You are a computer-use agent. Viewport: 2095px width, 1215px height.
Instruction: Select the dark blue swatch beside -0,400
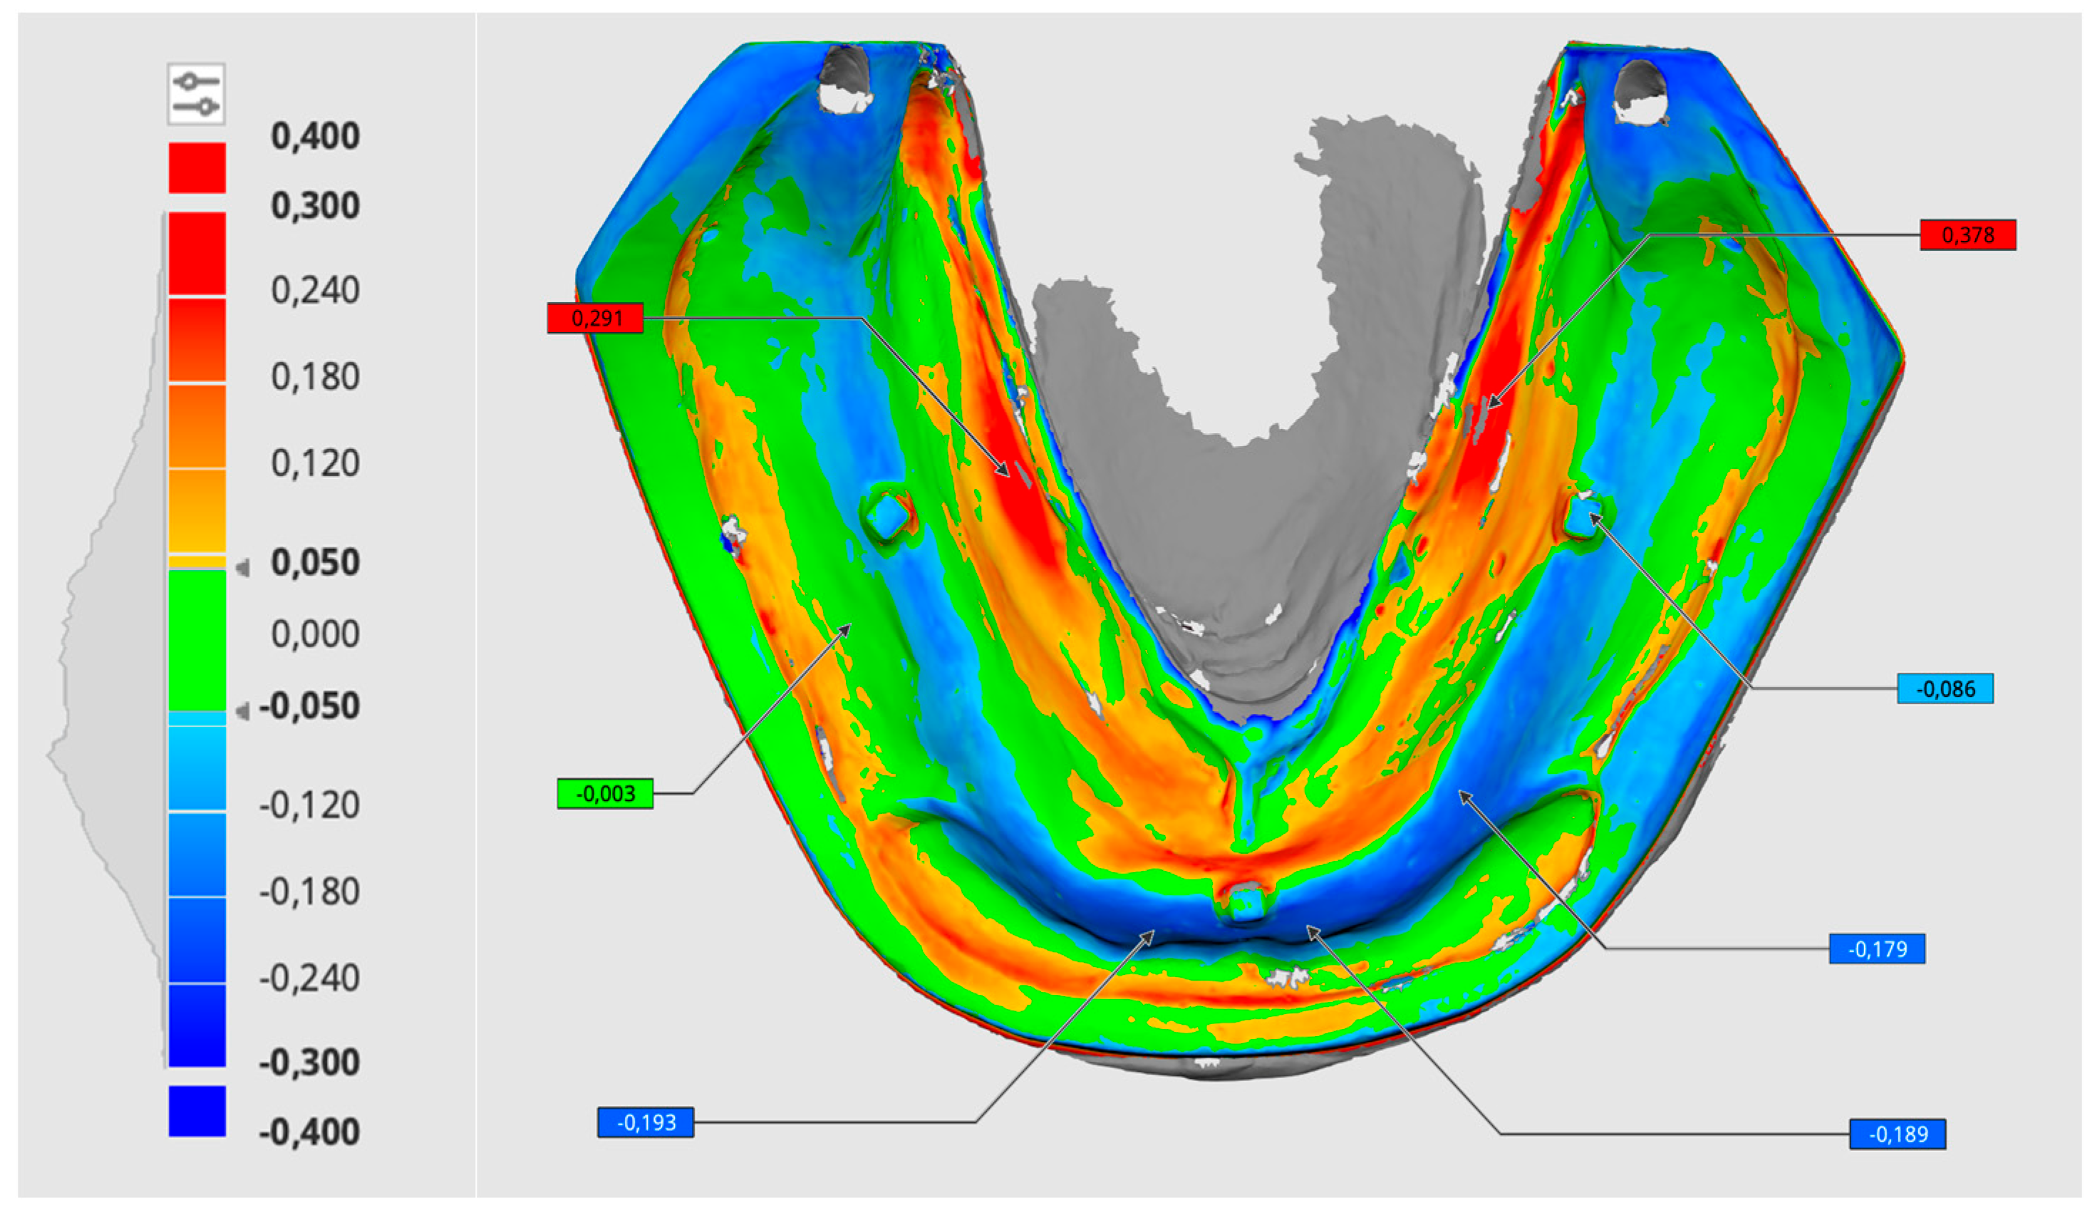tap(197, 1111)
